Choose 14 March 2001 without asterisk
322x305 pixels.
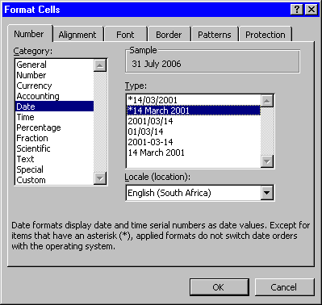(x=194, y=152)
